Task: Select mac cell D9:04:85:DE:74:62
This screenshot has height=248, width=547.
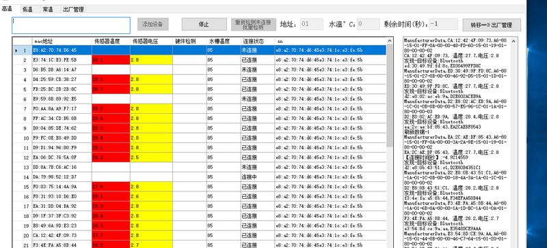Action: point(62,128)
